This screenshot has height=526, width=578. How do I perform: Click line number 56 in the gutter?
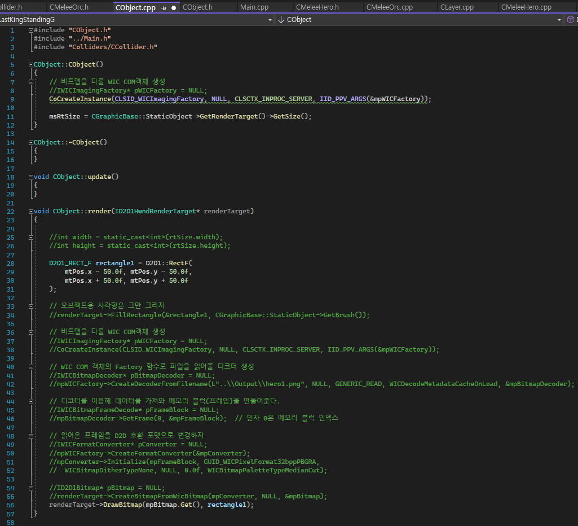pos(10,505)
